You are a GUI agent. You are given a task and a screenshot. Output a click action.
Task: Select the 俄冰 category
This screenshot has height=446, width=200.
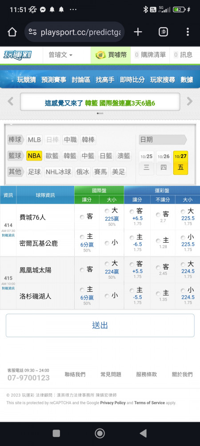coord(83,172)
